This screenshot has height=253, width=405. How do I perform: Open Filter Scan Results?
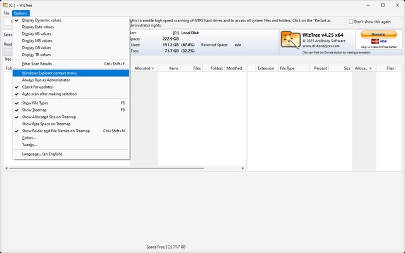coord(71,64)
